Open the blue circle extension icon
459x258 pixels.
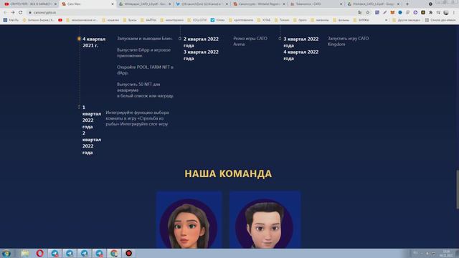(x=400, y=13)
